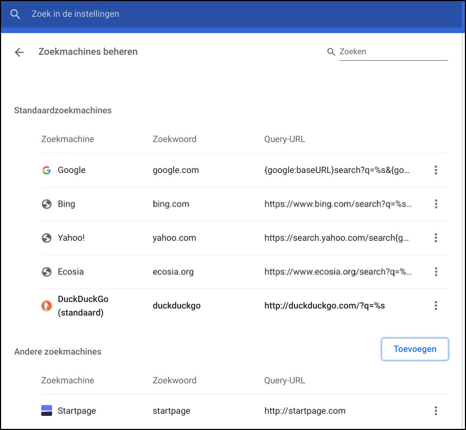This screenshot has height=430, width=466.
Task: Click the Yahoo query URL text
Action: 336,238
